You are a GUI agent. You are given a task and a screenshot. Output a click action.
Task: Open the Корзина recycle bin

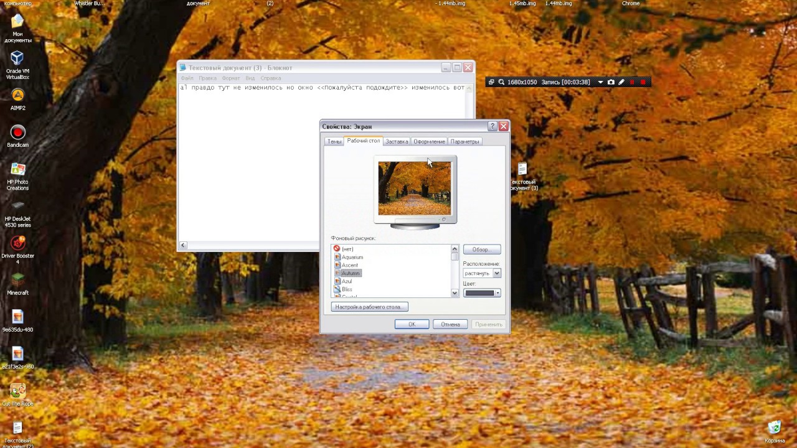click(x=775, y=432)
